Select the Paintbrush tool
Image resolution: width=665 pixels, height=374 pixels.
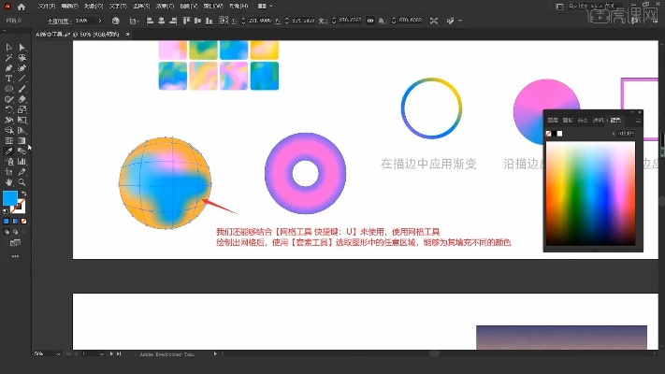coord(22,89)
